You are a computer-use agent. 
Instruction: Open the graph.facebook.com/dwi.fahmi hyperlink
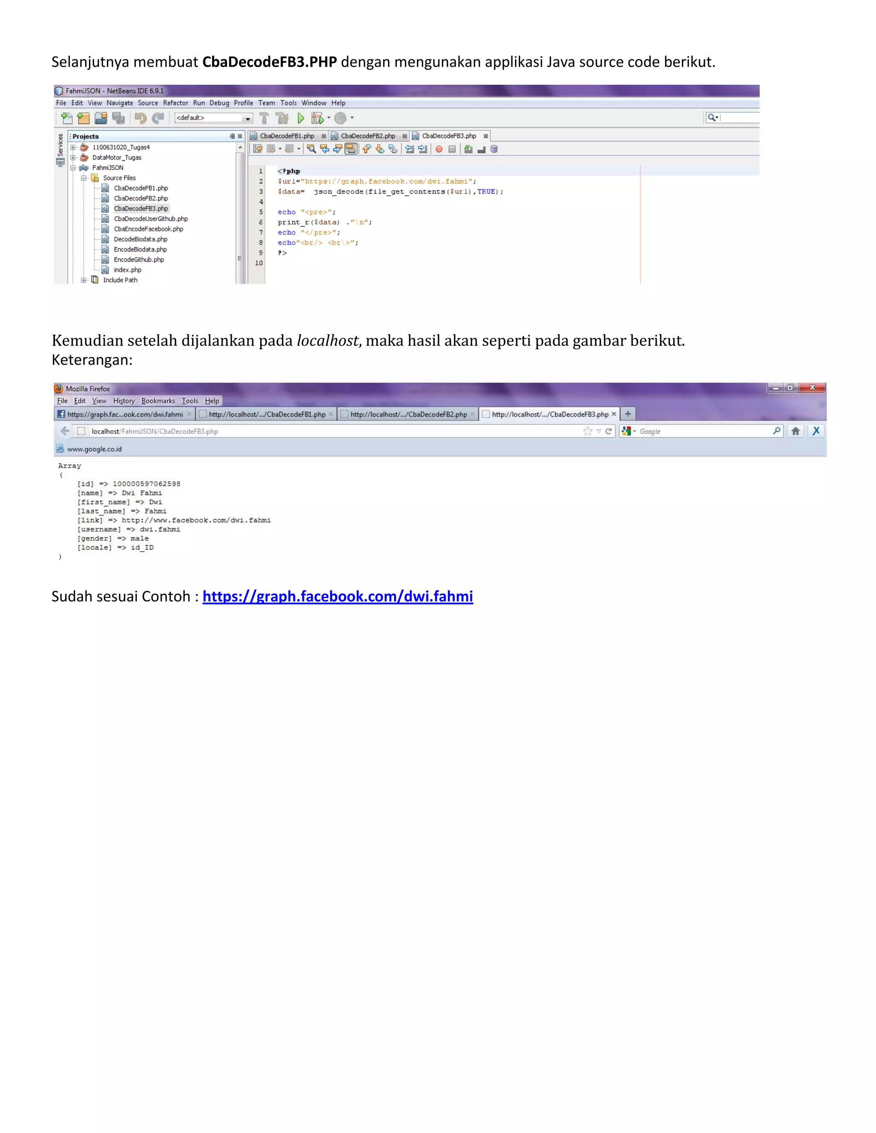click(x=338, y=596)
